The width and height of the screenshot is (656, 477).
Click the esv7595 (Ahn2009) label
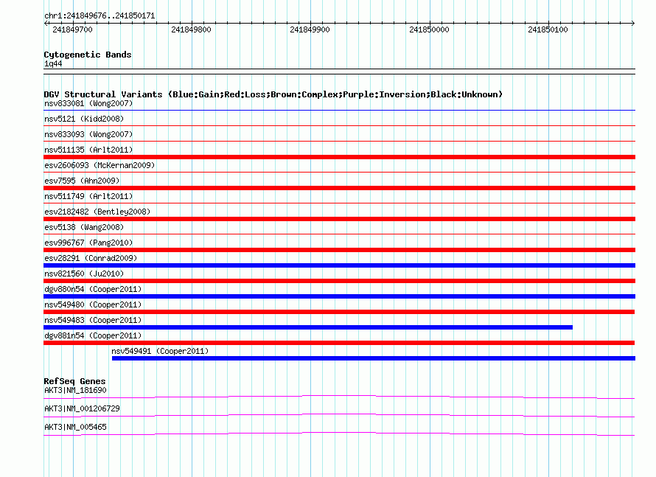[82, 181]
